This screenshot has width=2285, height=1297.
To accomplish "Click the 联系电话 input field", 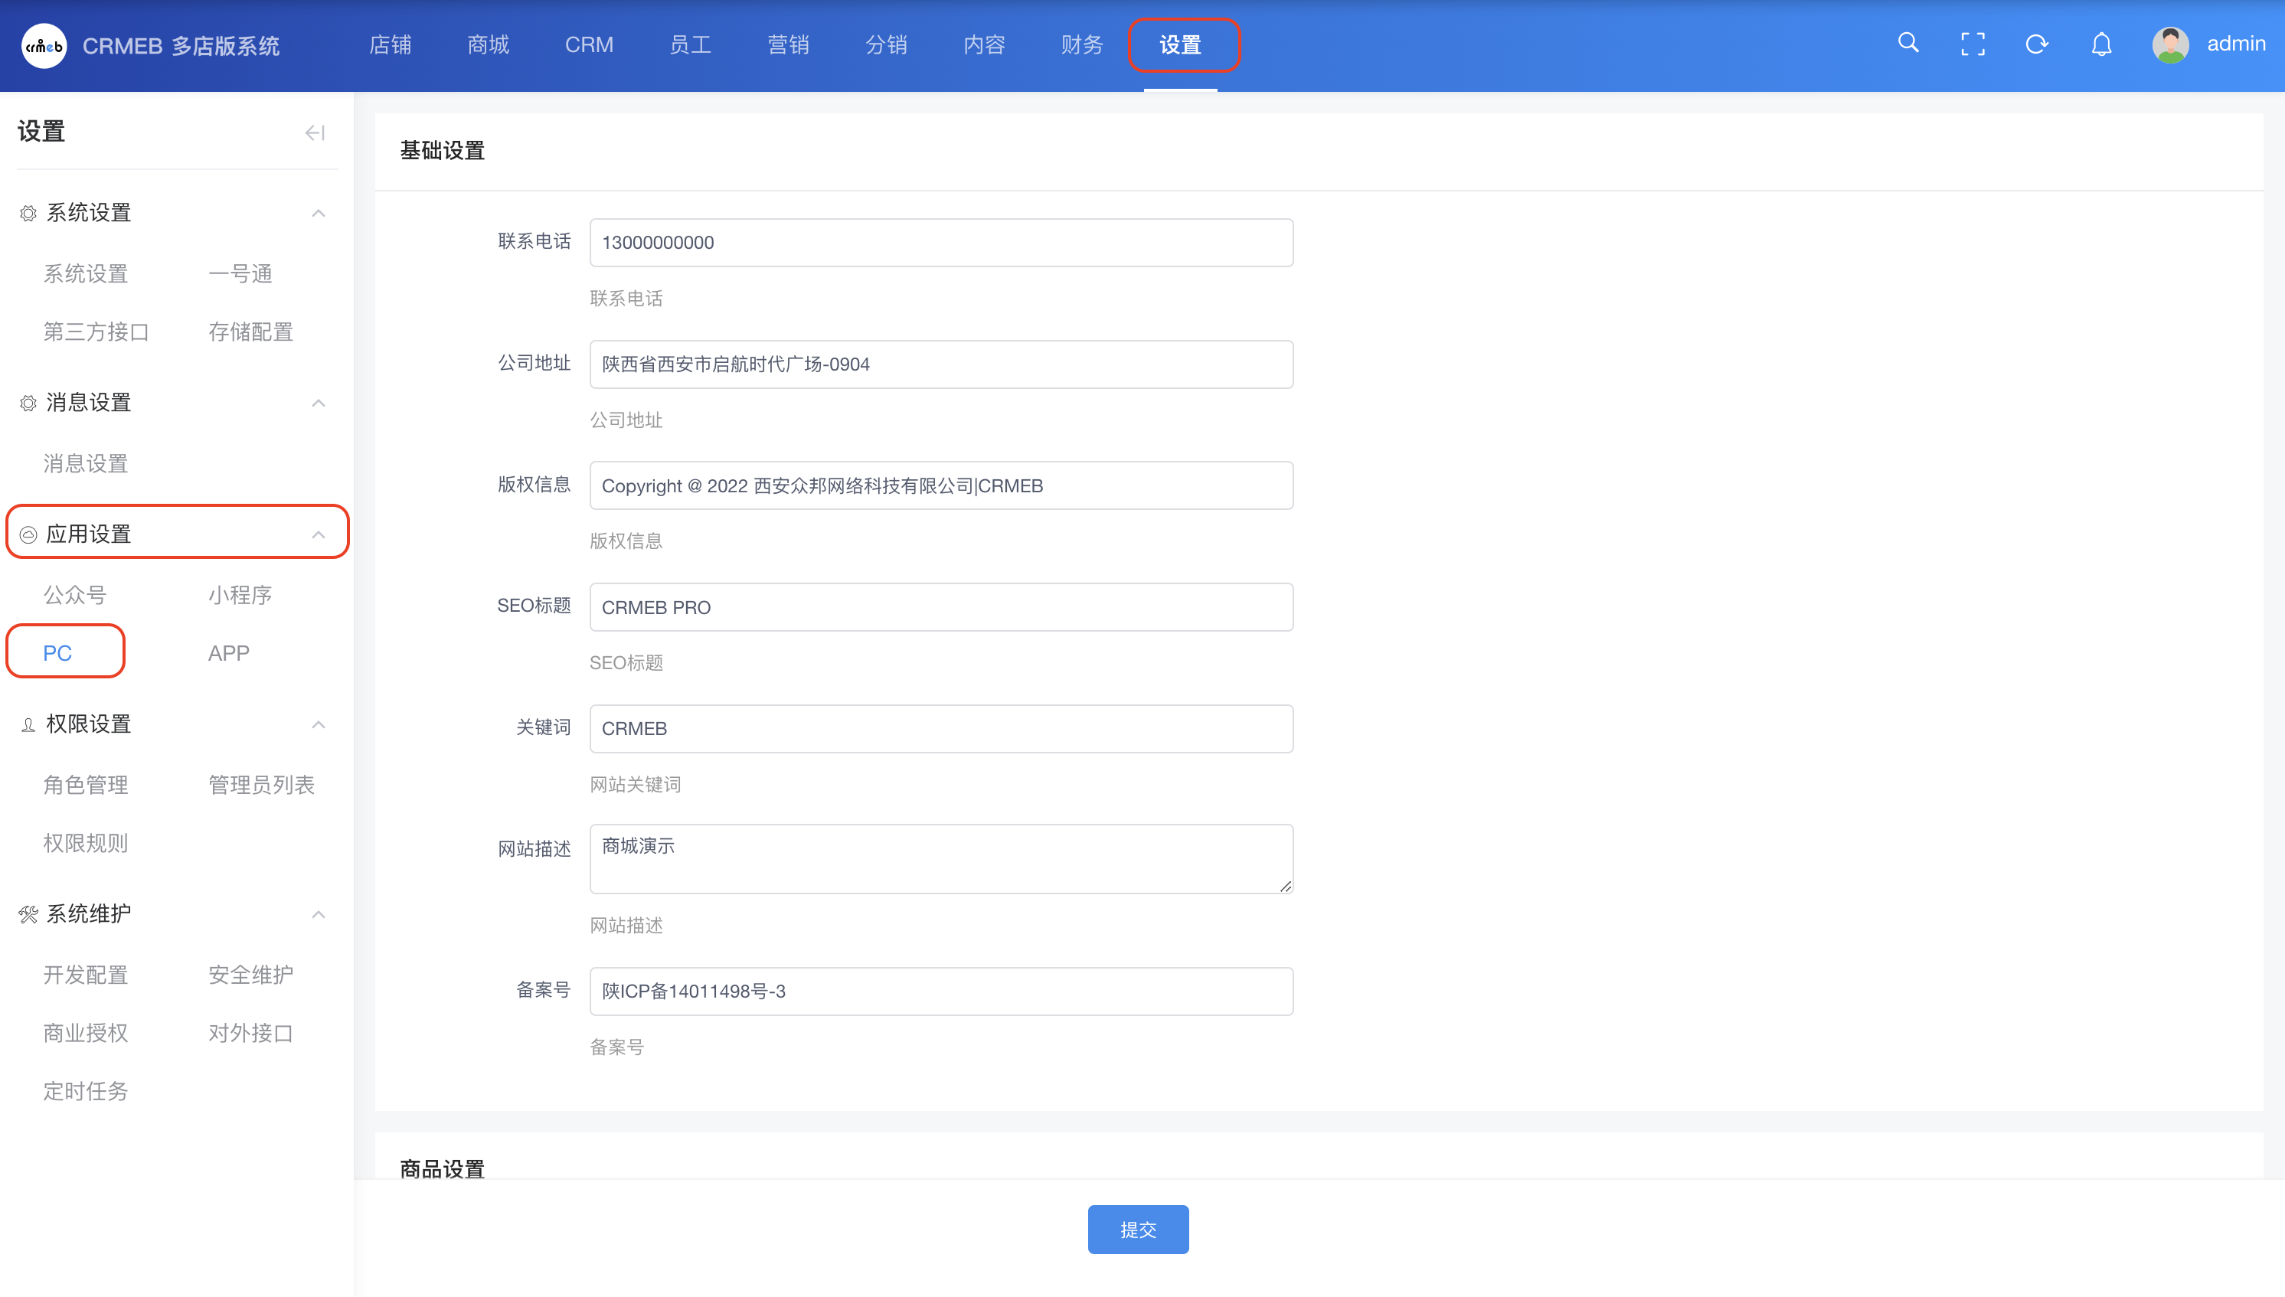I will pyautogui.click(x=941, y=242).
